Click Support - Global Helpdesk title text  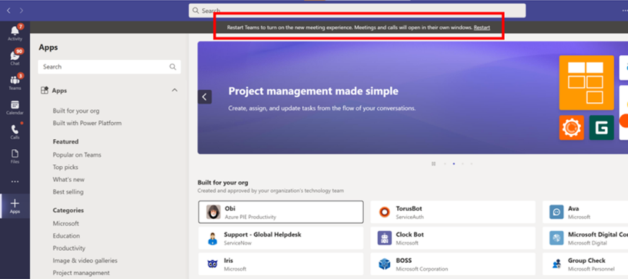tap(262, 234)
